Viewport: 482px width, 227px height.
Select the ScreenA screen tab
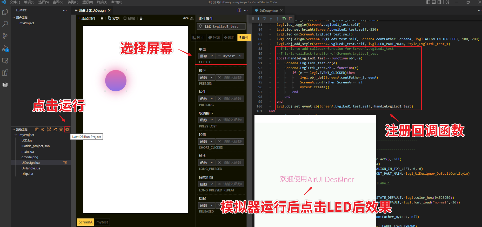point(86,222)
